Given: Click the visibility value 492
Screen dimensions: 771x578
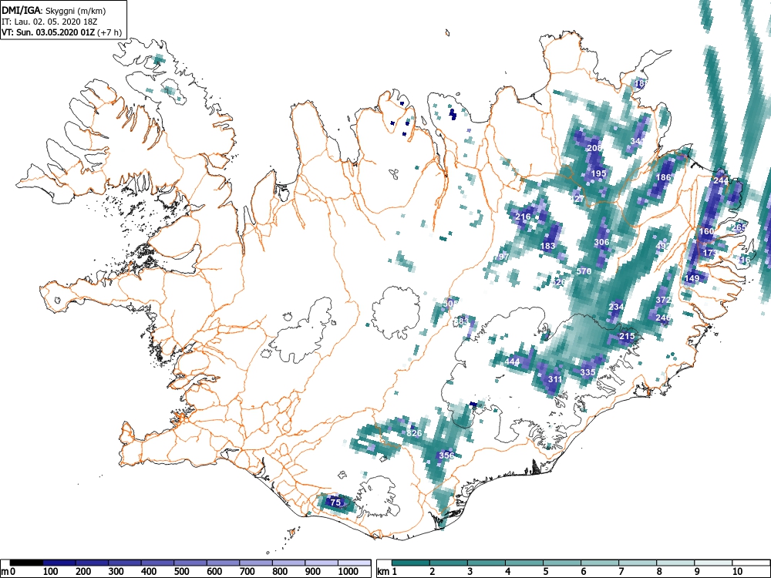Looking at the screenshot, I should (663, 247).
